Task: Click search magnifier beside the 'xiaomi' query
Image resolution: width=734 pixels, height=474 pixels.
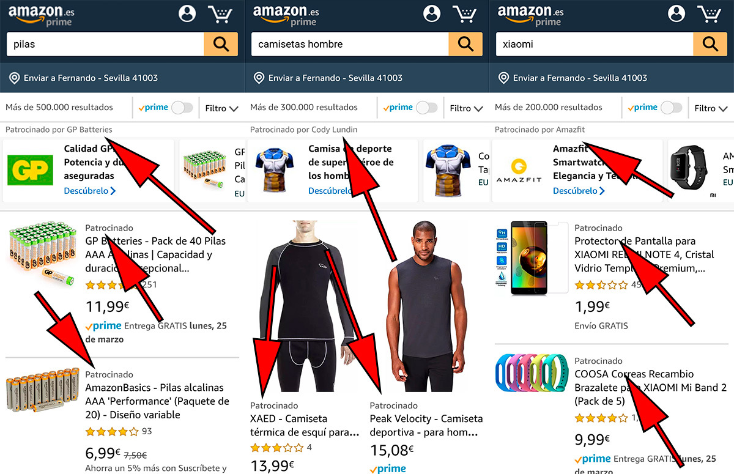Action: [x=710, y=44]
